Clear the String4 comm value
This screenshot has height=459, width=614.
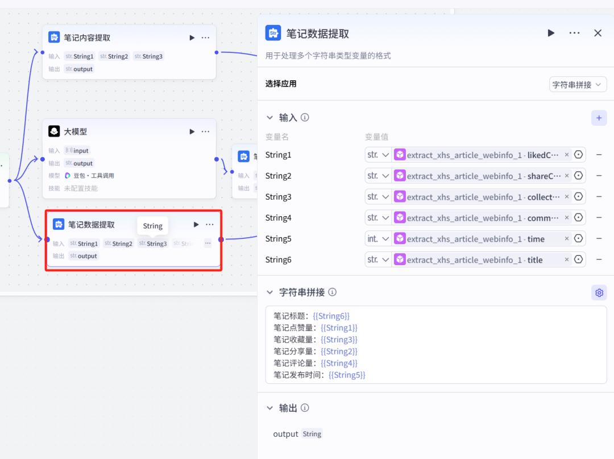click(567, 218)
